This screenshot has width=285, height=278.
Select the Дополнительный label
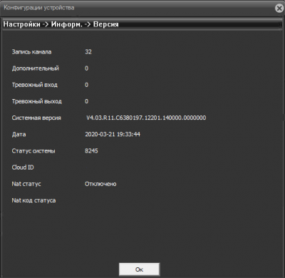[x=36, y=68]
